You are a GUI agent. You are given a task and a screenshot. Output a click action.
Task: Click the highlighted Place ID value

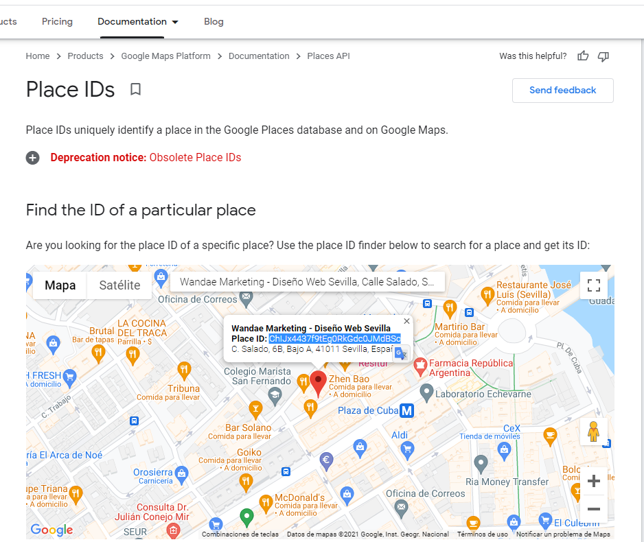tap(335, 339)
